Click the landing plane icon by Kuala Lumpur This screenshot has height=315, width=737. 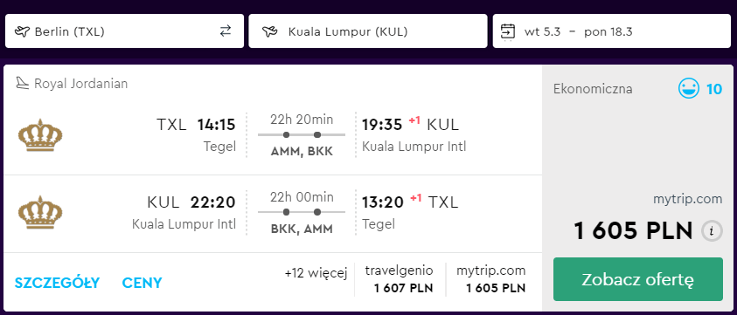point(270,32)
